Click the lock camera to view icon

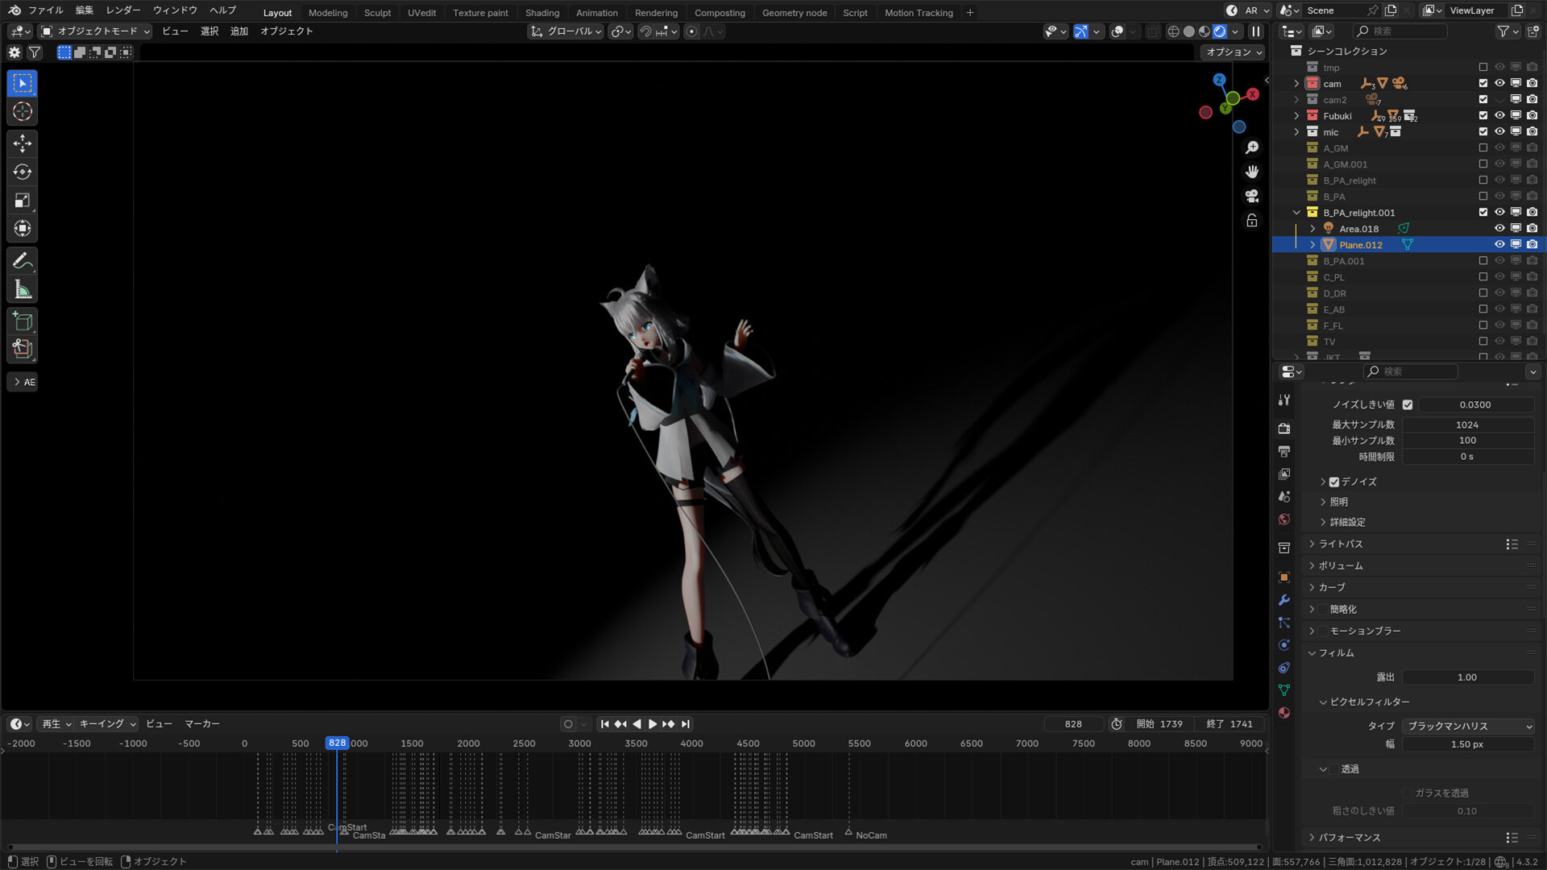click(x=1251, y=221)
